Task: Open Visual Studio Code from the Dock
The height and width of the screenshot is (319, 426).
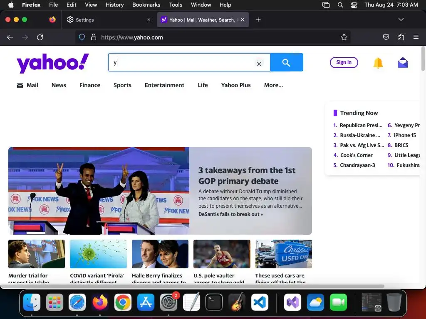Action: (x=260, y=302)
